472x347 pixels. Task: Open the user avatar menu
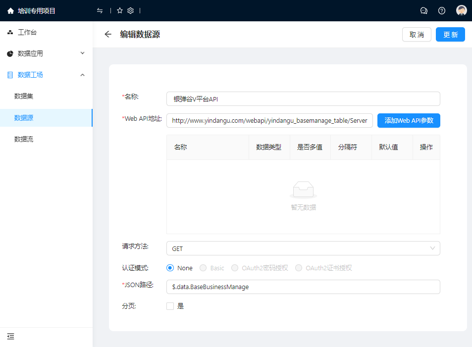coord(461,10)
